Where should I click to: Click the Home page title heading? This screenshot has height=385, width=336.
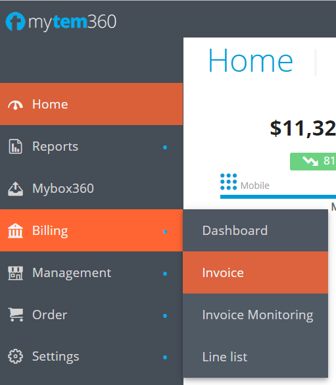coord(251,61)
